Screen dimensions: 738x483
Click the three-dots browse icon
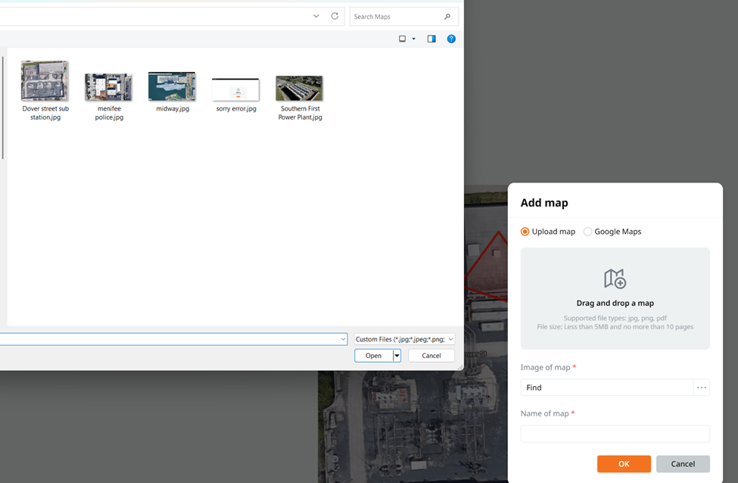(x=701, y=388)
